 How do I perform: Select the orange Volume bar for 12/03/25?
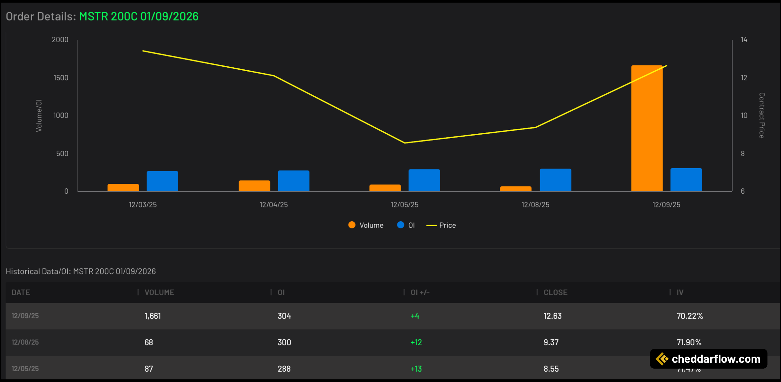point(123,188)
